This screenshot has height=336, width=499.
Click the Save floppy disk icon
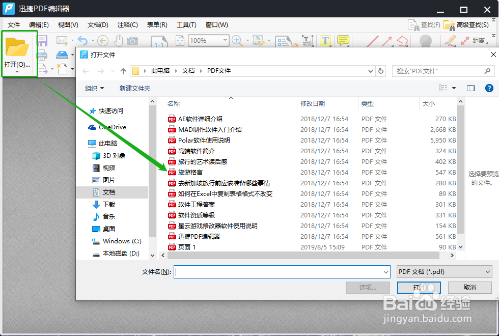click(x=42, y=41)
